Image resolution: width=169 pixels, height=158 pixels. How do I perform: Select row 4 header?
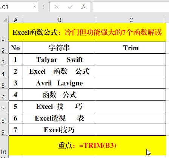click(4, 71)
